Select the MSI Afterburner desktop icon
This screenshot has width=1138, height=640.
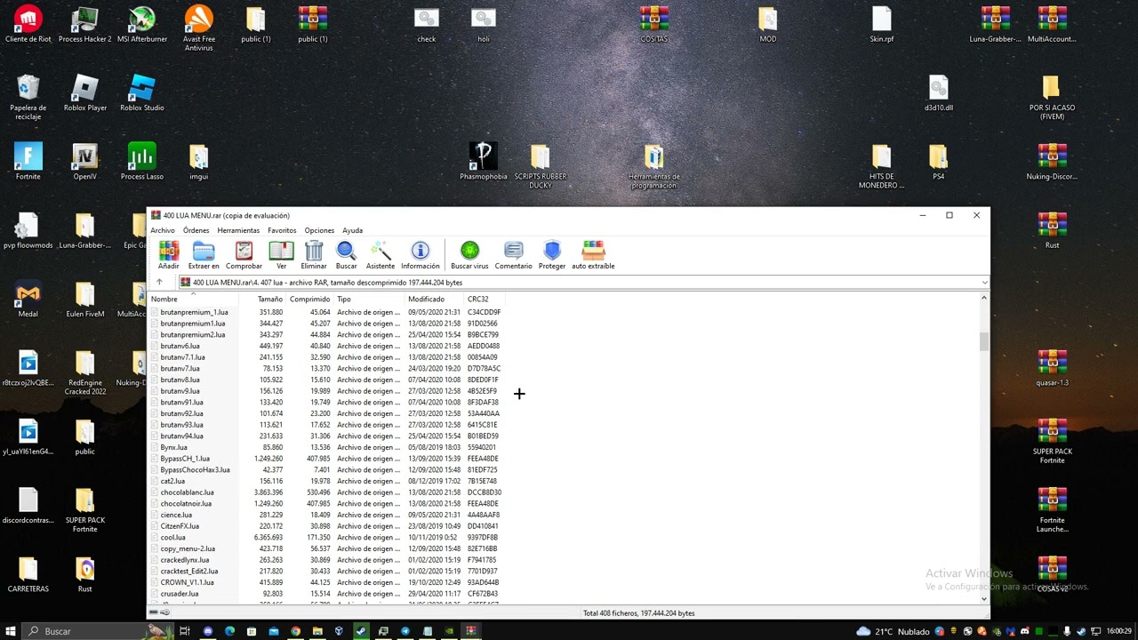coord(142,25)
